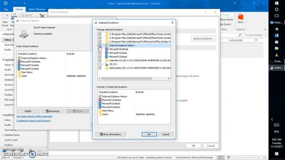
Task: Launch Google Chrome from the taskbar
Action: click(x=277, y=29)
